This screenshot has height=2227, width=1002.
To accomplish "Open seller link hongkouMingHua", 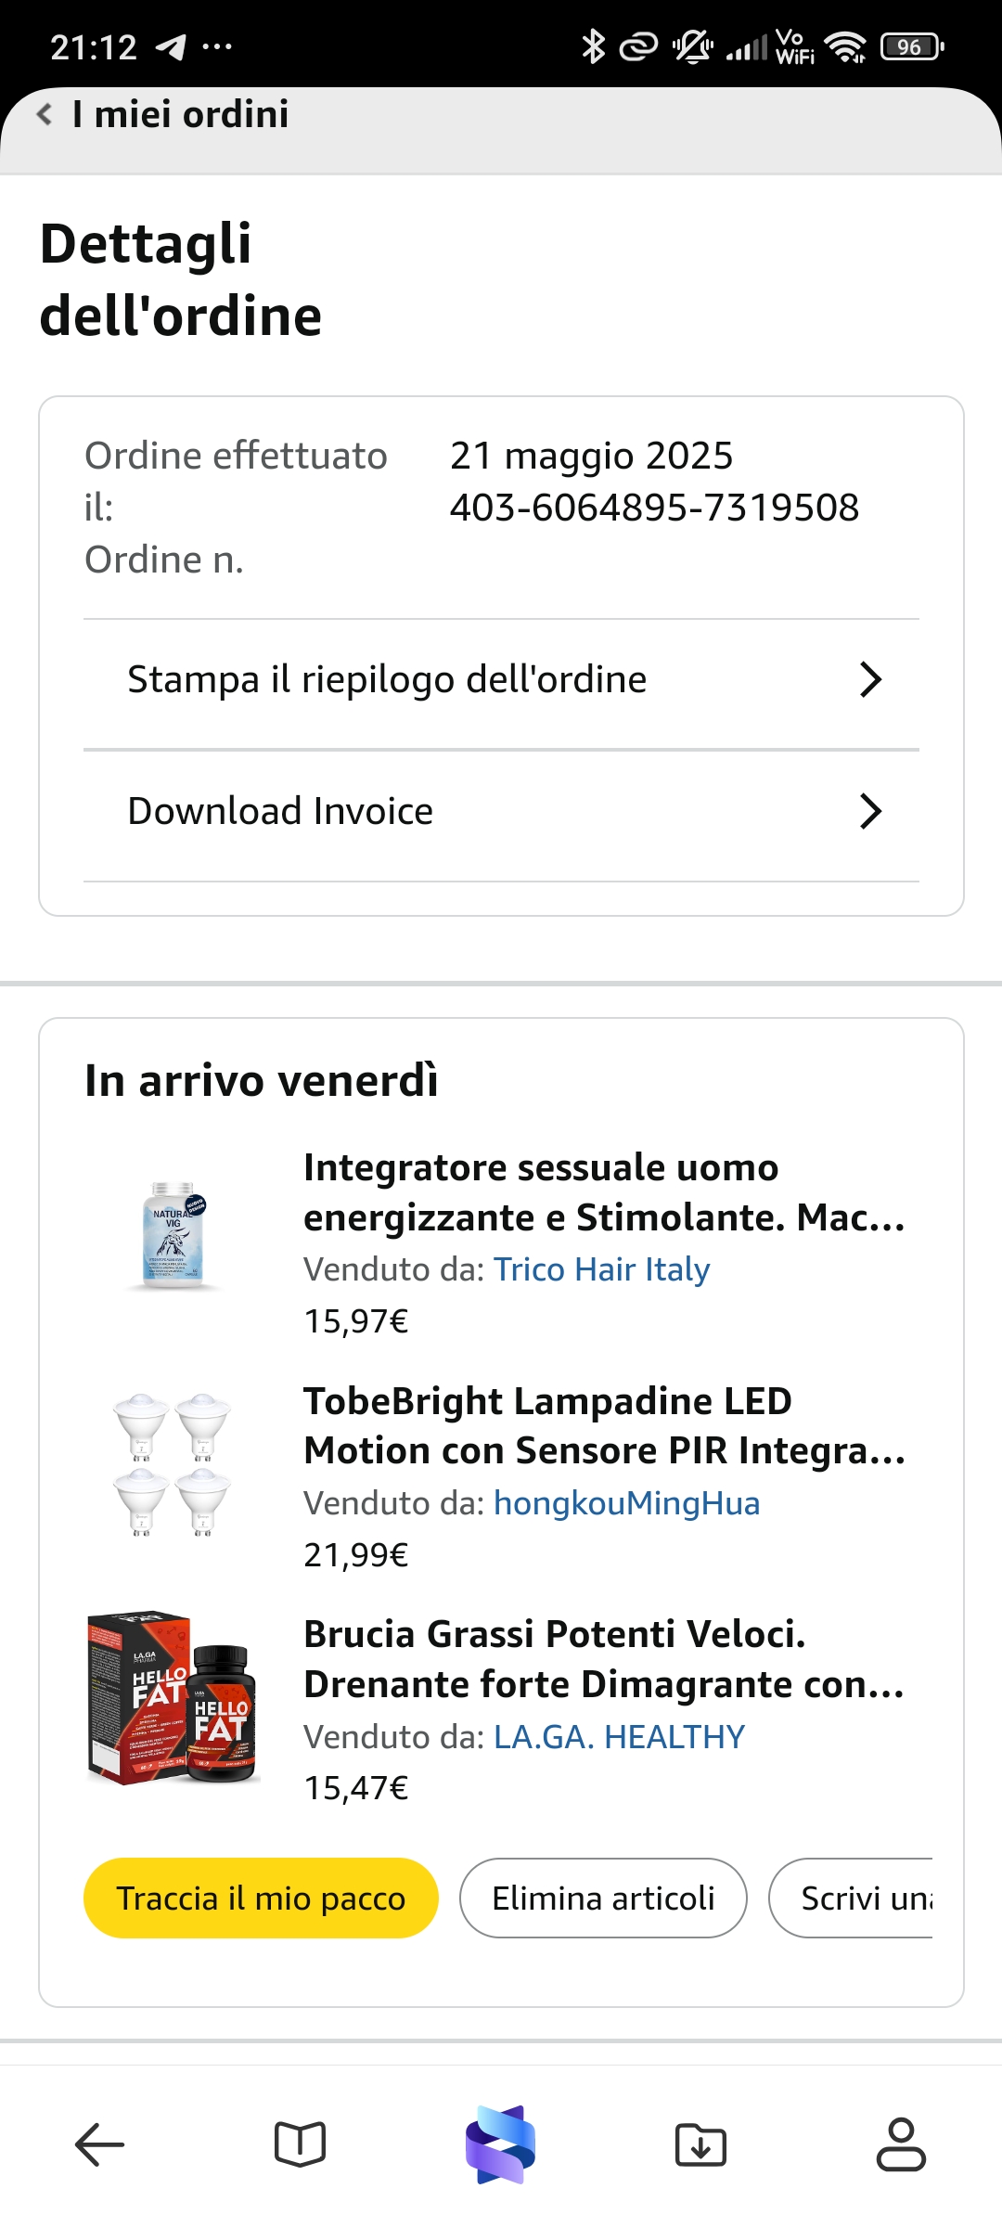I will (x=626, y=1503).
